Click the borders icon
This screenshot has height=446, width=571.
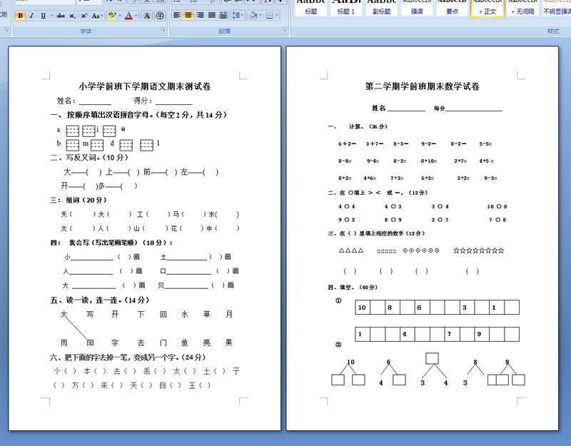click(x=270, y=15)
